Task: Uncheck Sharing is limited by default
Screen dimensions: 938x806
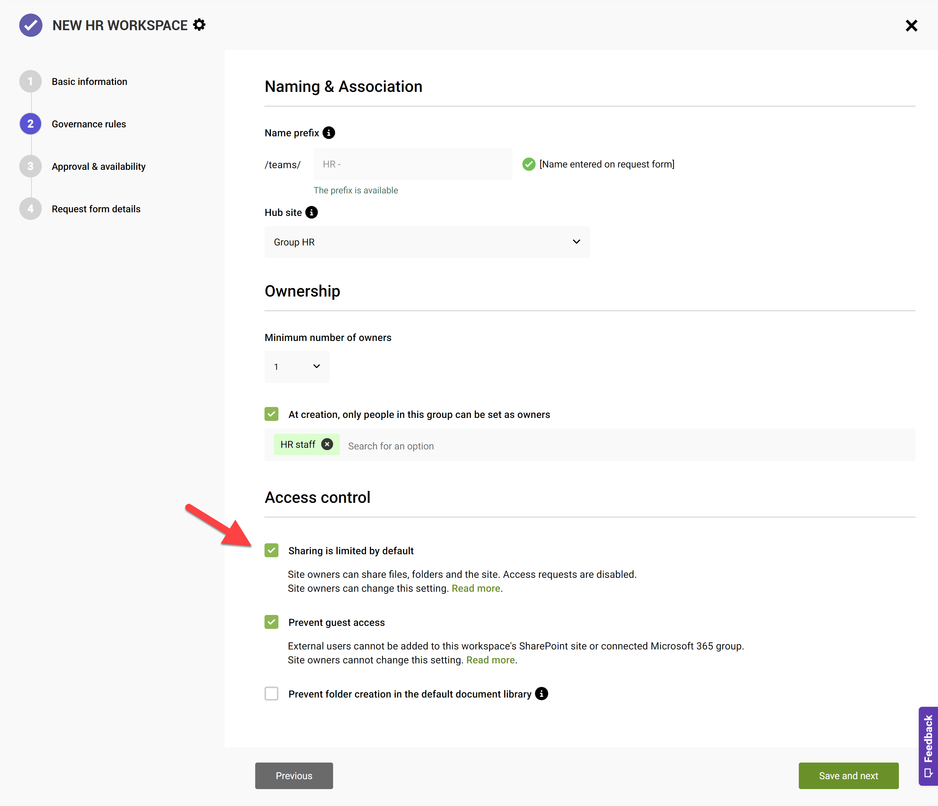Action: [271, 551]
